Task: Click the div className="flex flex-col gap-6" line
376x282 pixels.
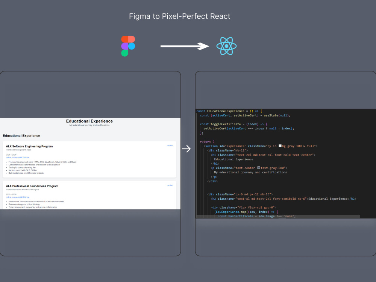Action: pyautogui.click(x=243, y=208)
